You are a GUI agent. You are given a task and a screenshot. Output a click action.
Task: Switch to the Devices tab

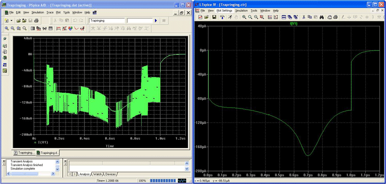tap(110, 174)
